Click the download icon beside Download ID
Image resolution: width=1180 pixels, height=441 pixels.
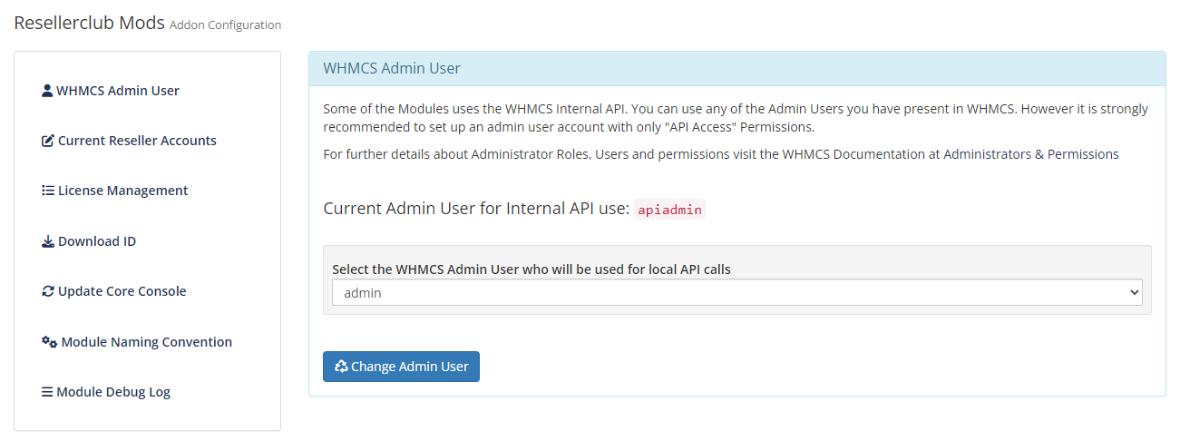click(48, 241)
